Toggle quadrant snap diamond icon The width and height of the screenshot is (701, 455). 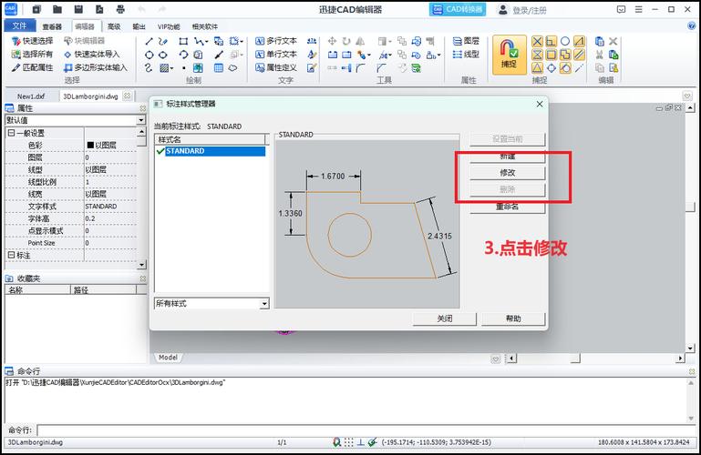[x=552, y=68]
